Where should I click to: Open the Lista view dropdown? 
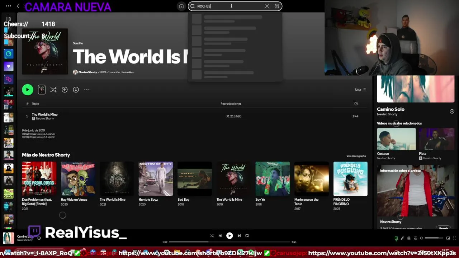[360, 90]
